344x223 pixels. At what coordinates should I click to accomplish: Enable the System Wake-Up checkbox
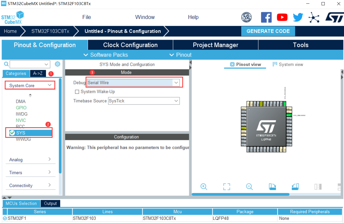point(77,92)
